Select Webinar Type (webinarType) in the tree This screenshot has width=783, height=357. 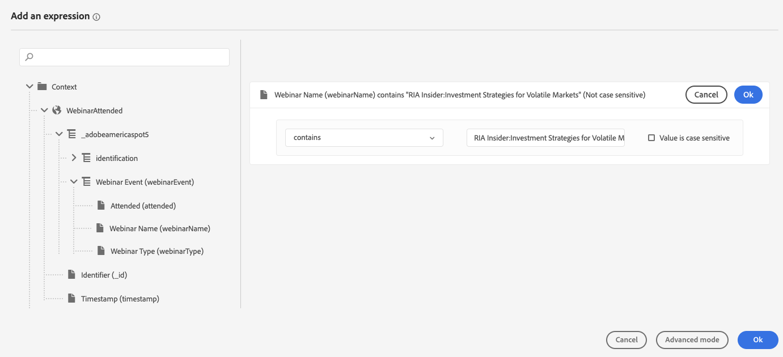click(157, 251)
